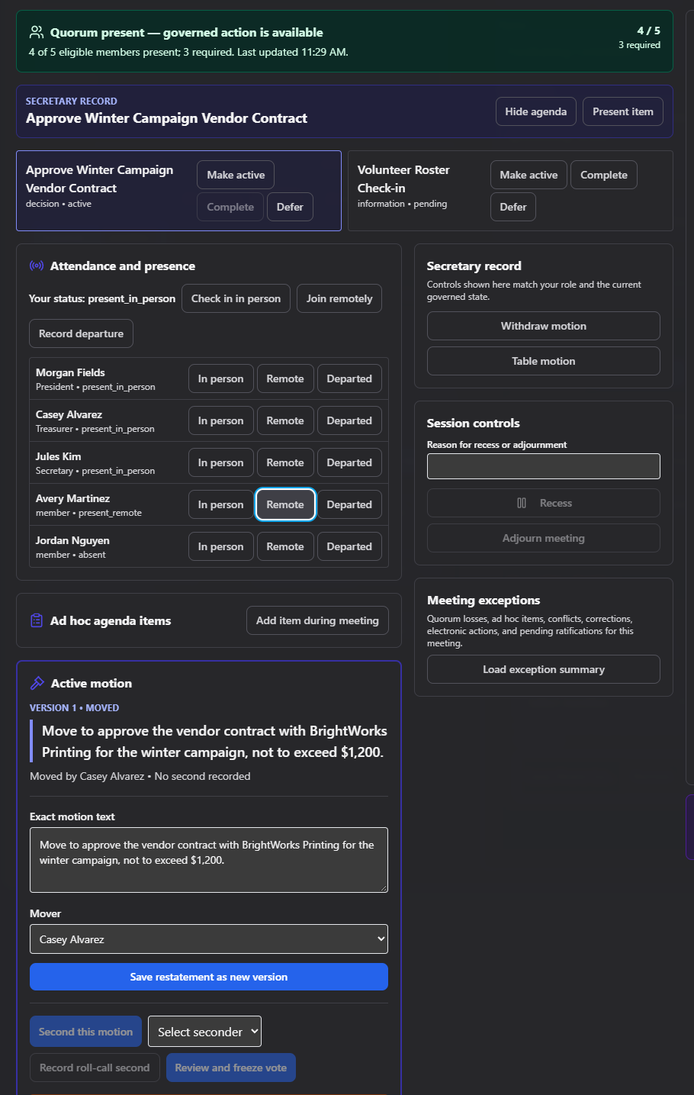The image size is (694, 1095).
Task: Click the Table motion button
Action: point(544,361)
